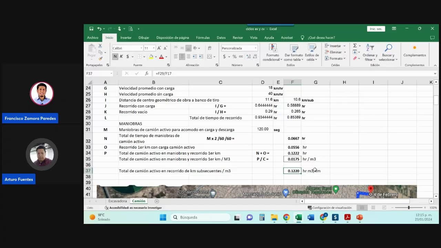Screen dimensions: 441x248
Task: Click the Increase Indent icon
Action: 201,56
